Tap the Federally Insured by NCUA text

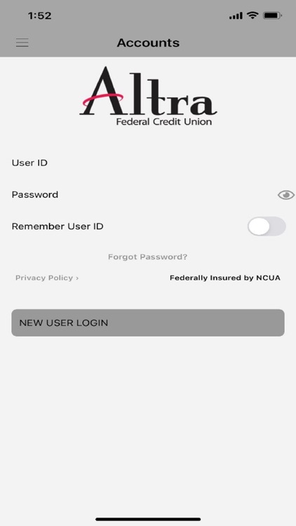click(x=225, y=278)
